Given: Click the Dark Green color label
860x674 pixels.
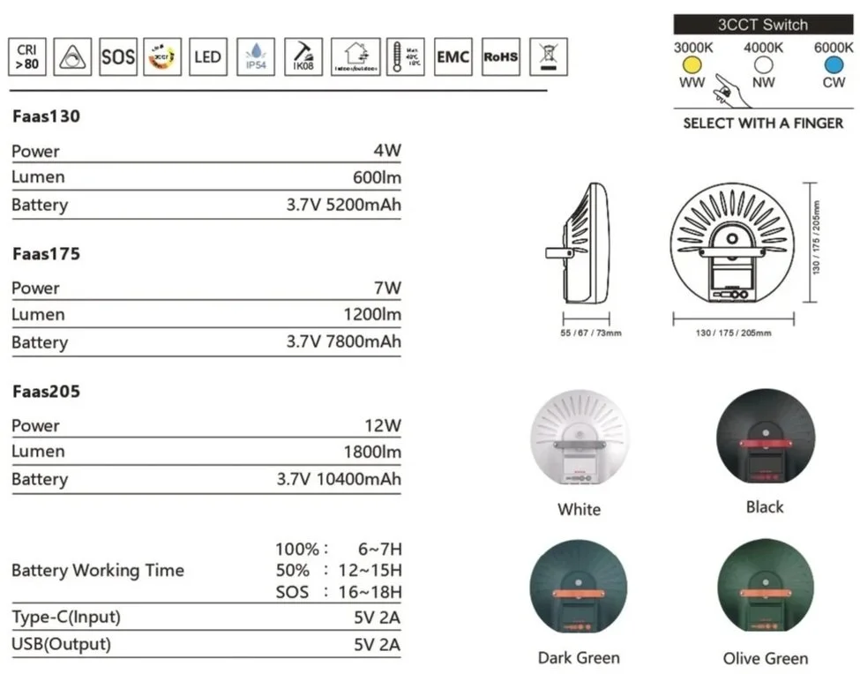Looking at the screenshot, I should coord(579,658).
